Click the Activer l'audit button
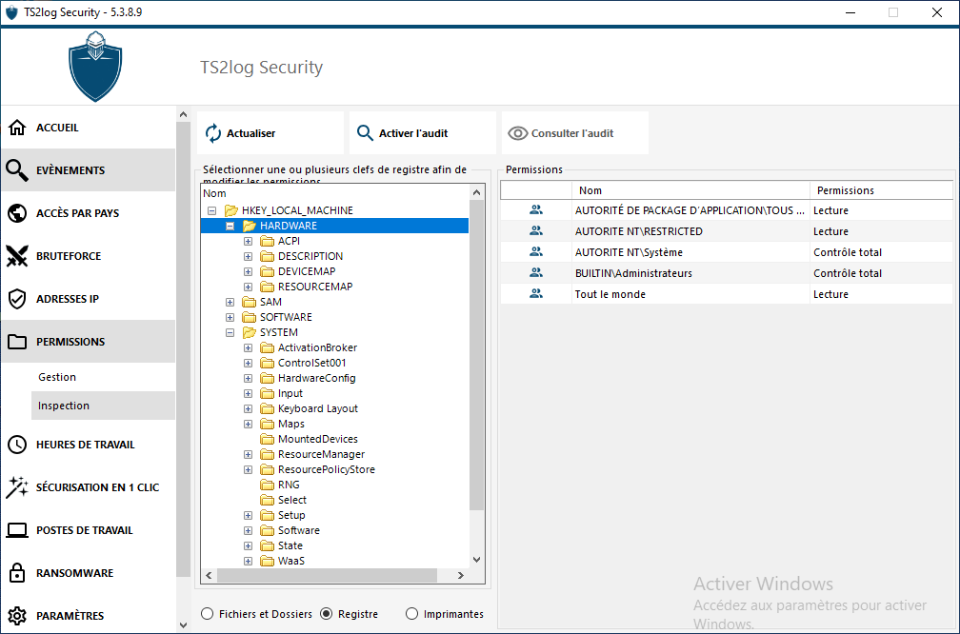960x634 pixels. click(423, 133)
